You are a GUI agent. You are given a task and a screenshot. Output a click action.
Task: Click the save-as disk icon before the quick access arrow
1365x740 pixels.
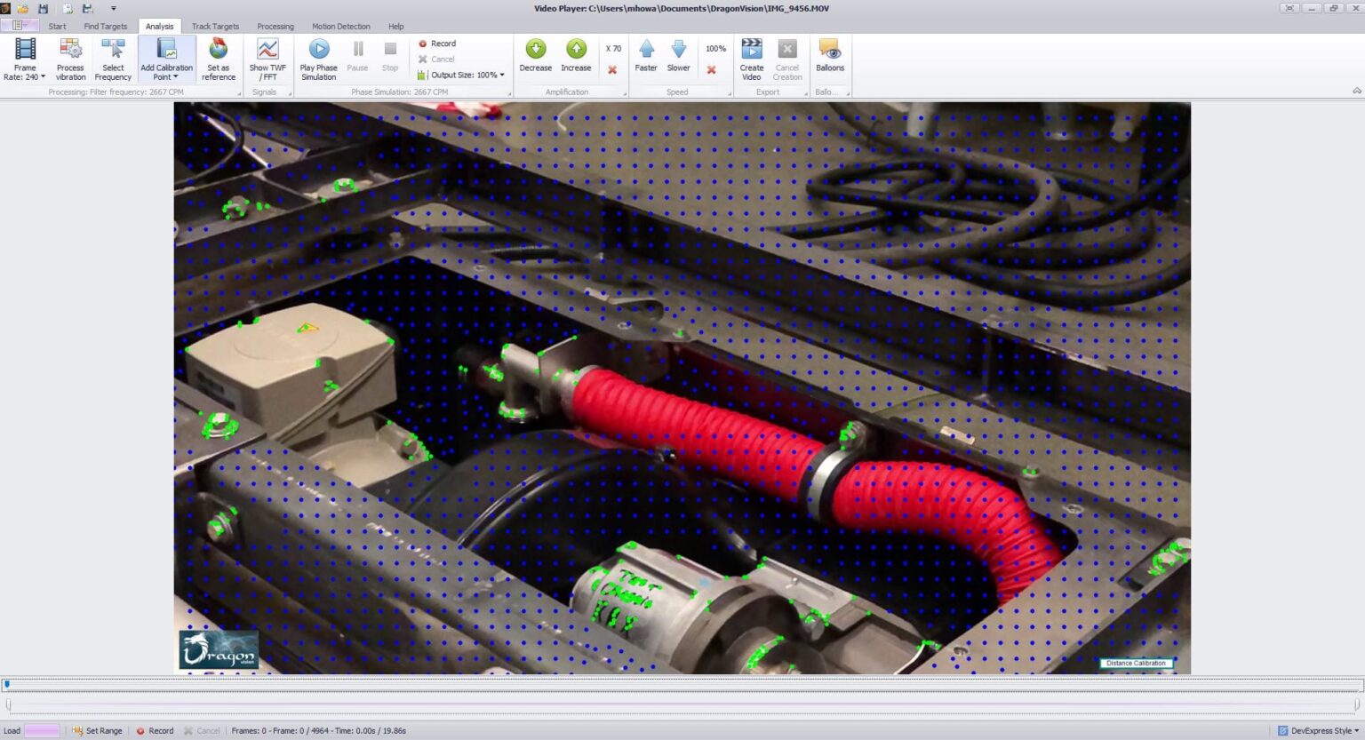[88, 8]
